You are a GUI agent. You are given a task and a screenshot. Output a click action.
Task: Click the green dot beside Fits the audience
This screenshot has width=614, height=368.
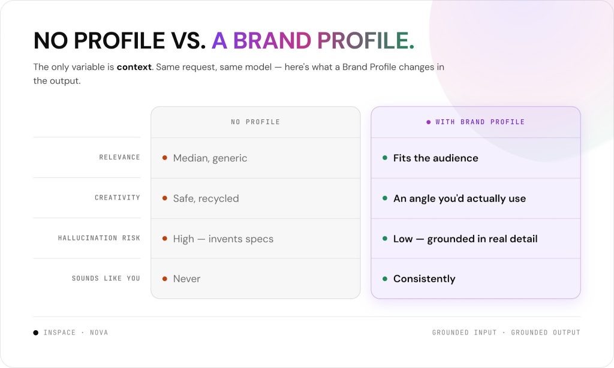coord(385,158)
